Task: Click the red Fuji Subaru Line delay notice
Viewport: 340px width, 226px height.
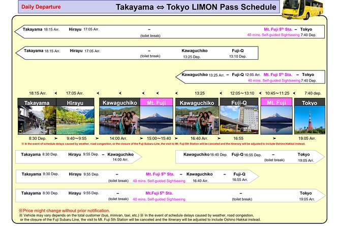Action: (x=163, y=144)
